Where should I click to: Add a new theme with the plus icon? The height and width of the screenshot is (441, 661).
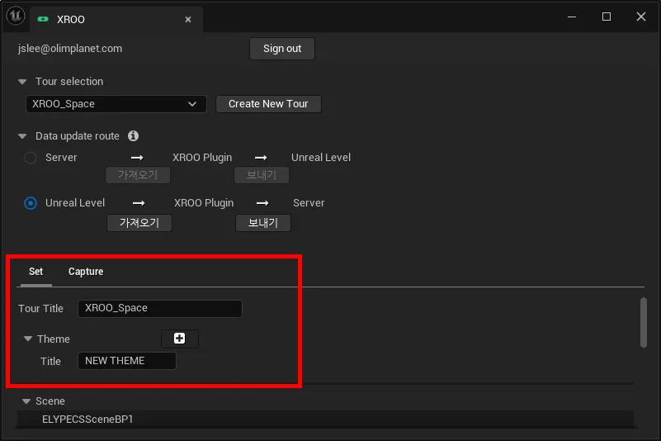click(x=180, y=339)
